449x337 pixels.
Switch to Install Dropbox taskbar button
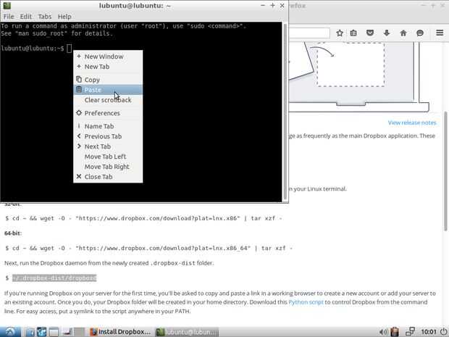[120, 332]
